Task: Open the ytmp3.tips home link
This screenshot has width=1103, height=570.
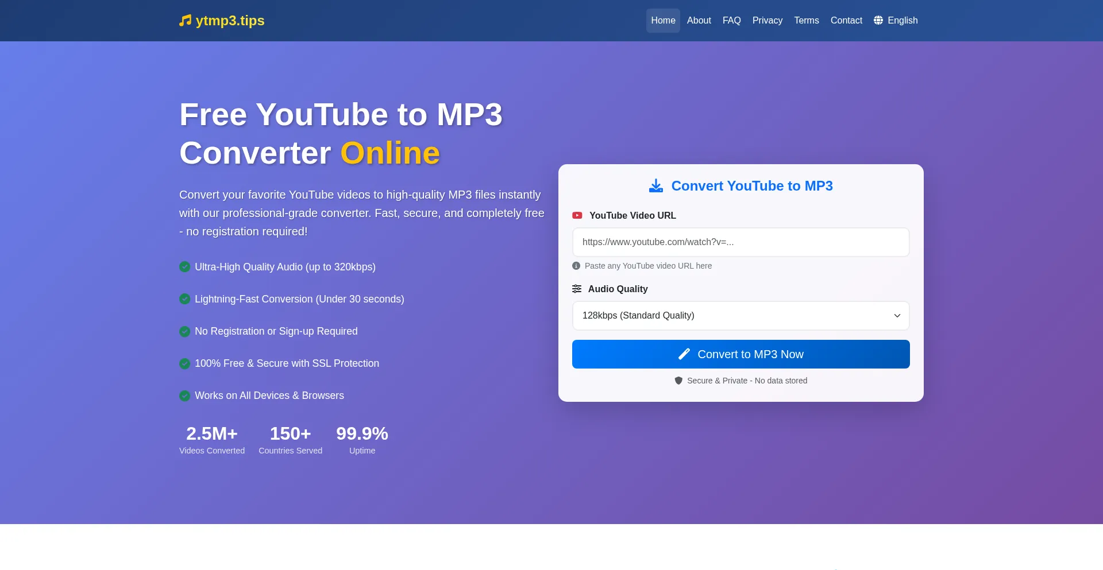Action: (x=222, y=21)
